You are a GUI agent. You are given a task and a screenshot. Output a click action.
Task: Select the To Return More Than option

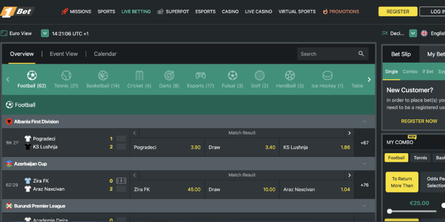(x=402, y=182)
